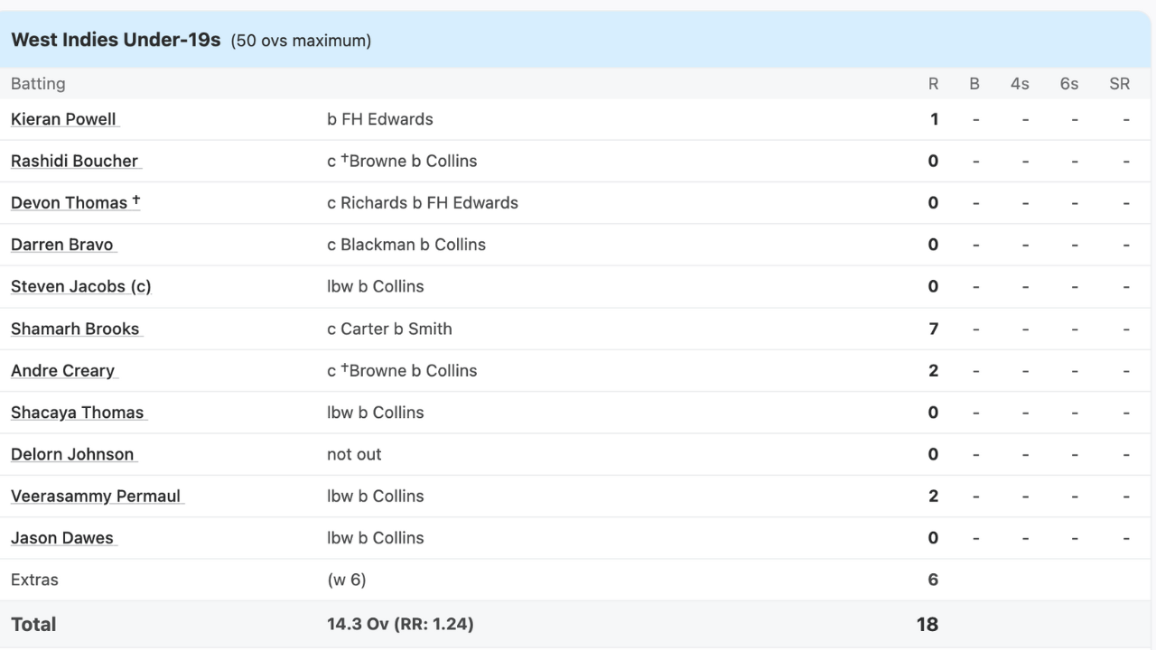The width and height of the screenshot is (1156, 650).
Task: Click the Extras row wides detail
Action: [346, 580]
